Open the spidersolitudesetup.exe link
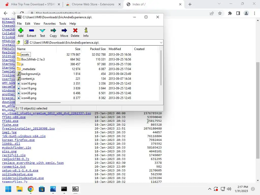 pos(23,178)
